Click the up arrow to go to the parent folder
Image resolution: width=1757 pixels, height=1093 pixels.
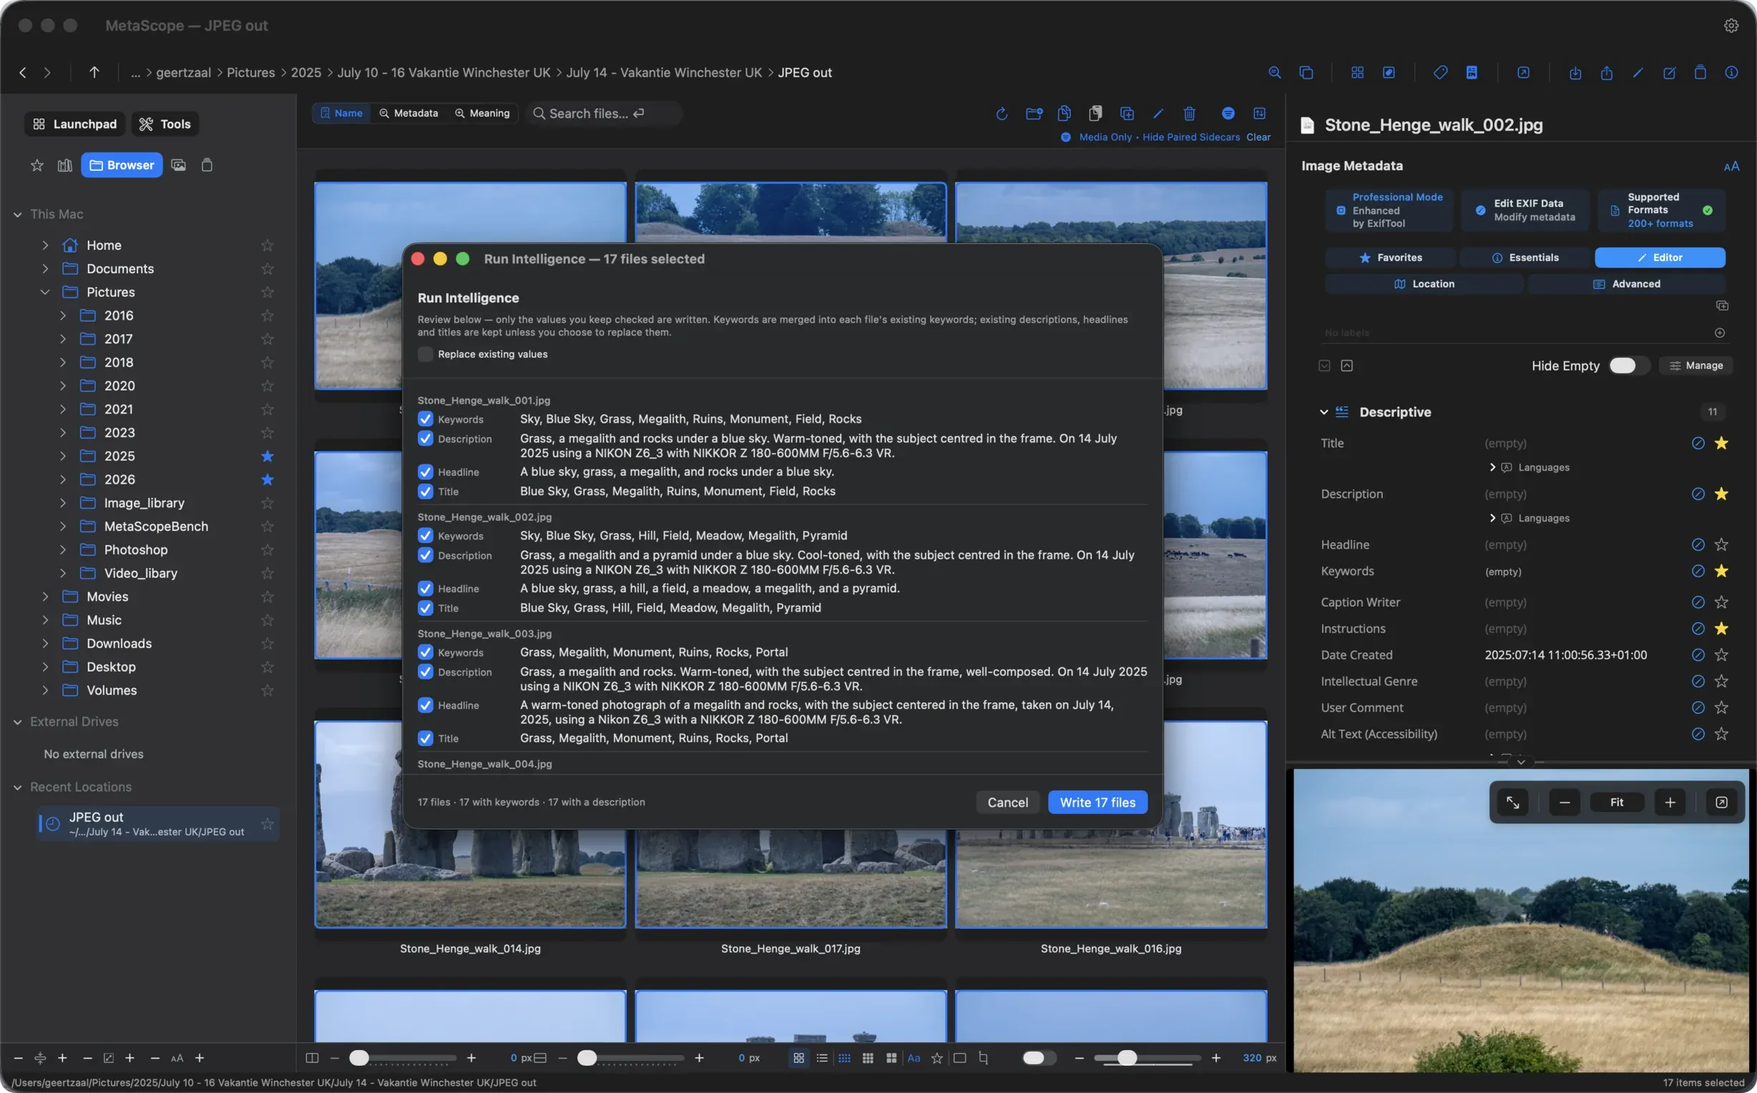point(94,72)
